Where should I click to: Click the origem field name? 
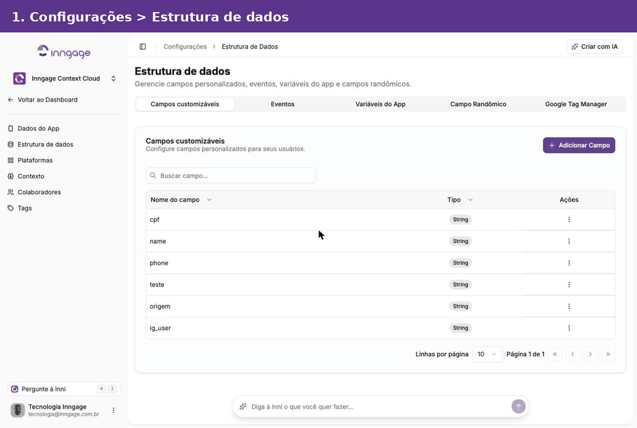(160, 306)
